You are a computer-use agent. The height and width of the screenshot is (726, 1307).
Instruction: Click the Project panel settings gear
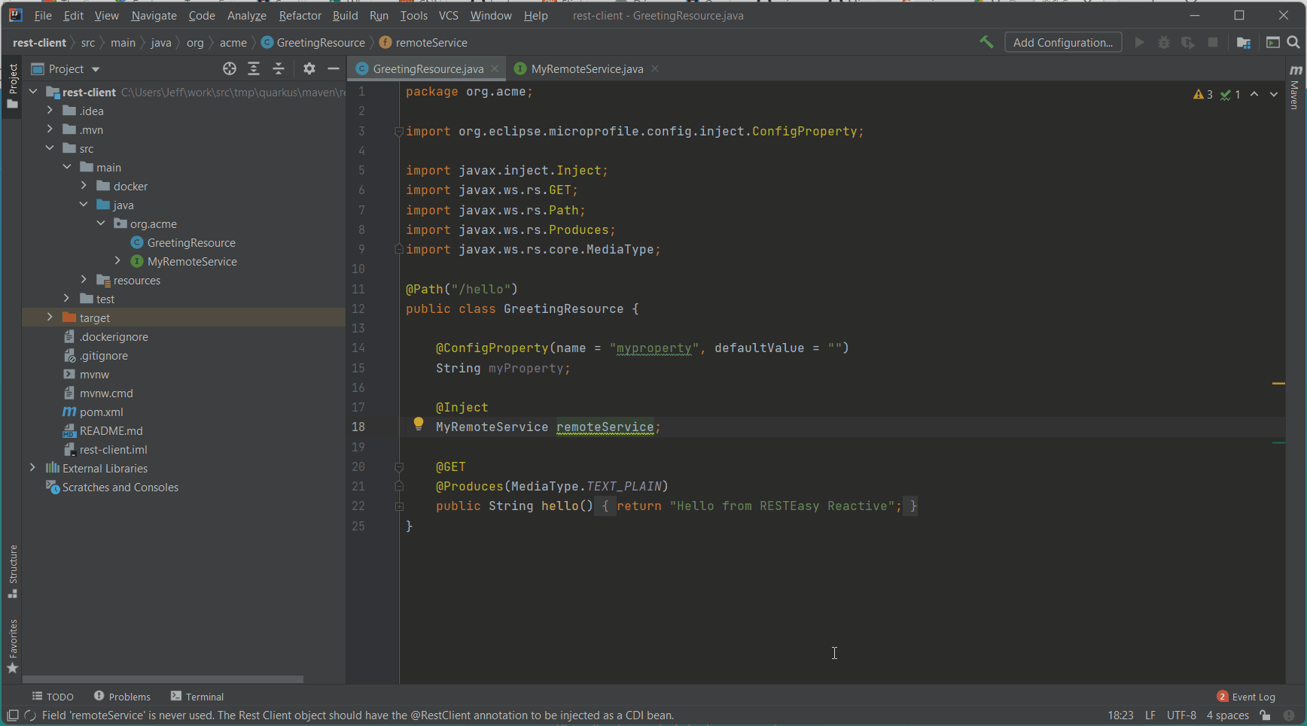[x=309, y=68]
